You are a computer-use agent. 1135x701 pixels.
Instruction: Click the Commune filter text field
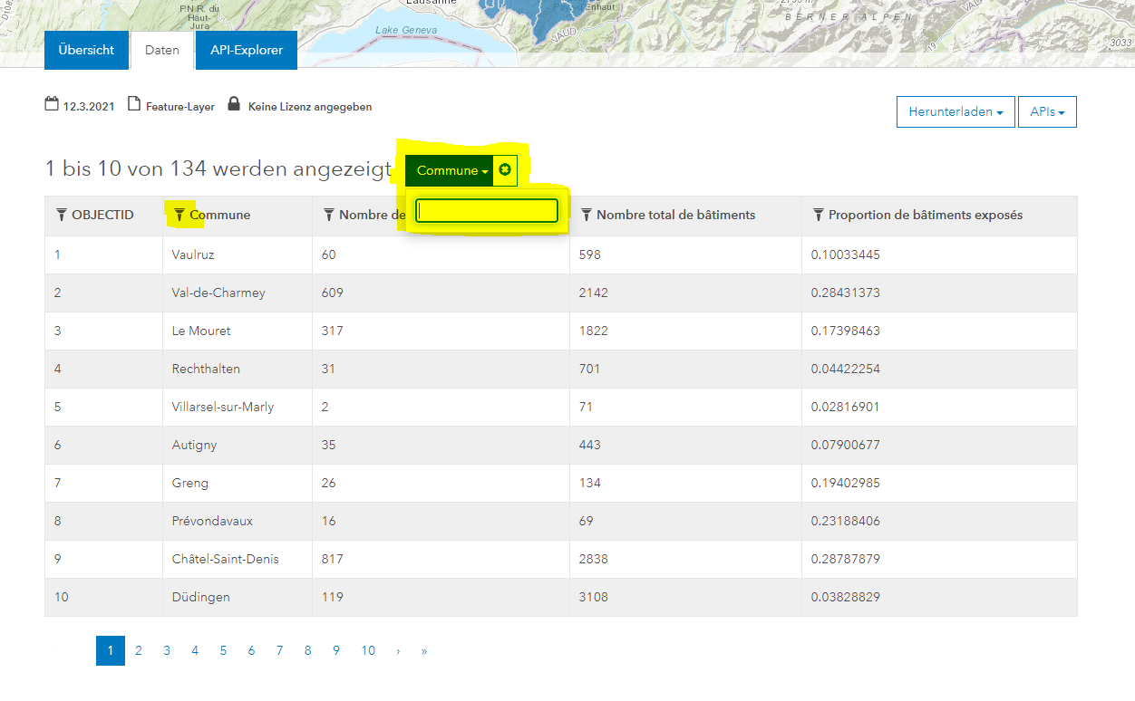click(487, 211)
